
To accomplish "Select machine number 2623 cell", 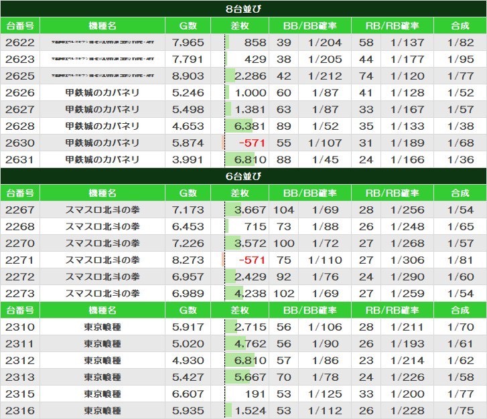I will 20,60.
